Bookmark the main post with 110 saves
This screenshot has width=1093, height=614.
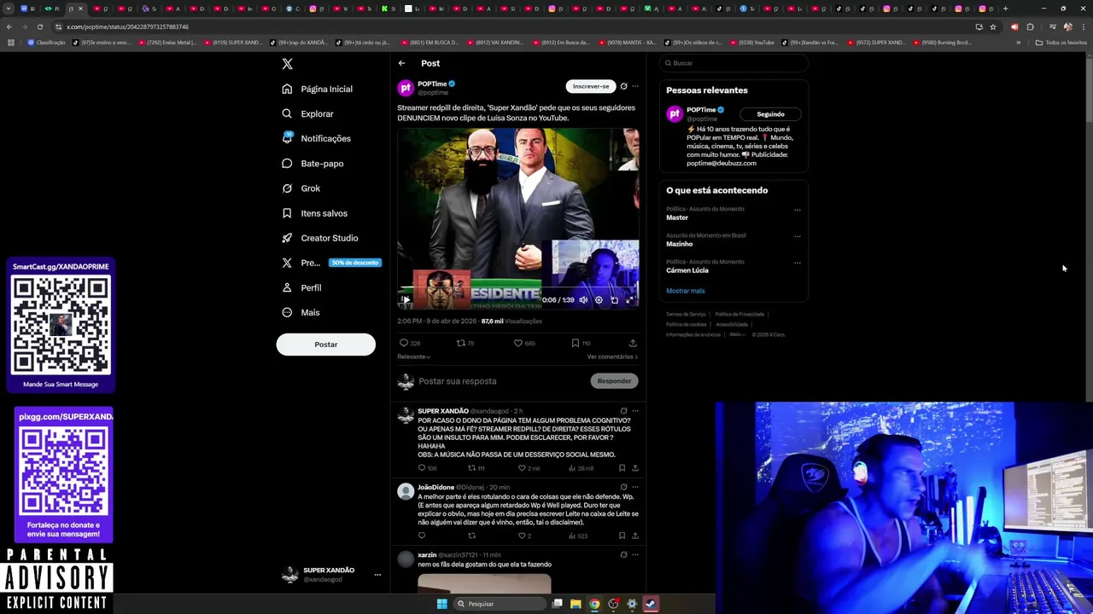[x=581, y=343]
